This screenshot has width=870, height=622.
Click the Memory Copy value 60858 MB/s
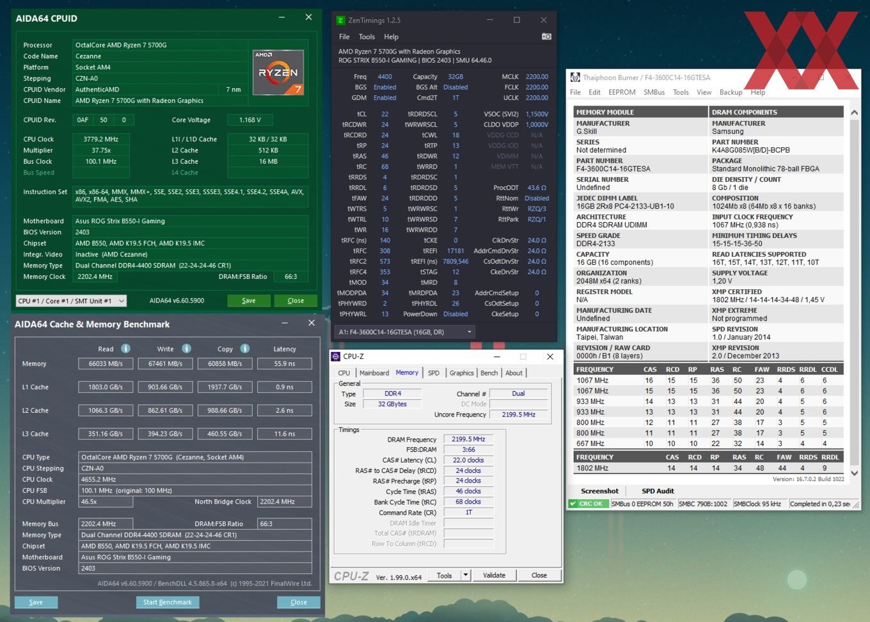[x=225, y=363]
